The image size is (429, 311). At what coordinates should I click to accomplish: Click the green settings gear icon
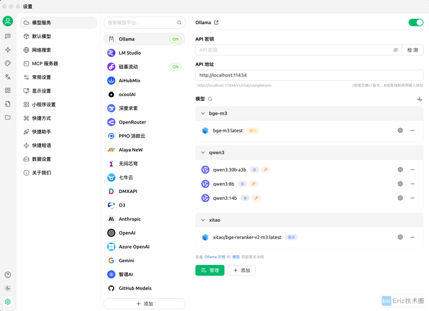(x=8, y=302)
